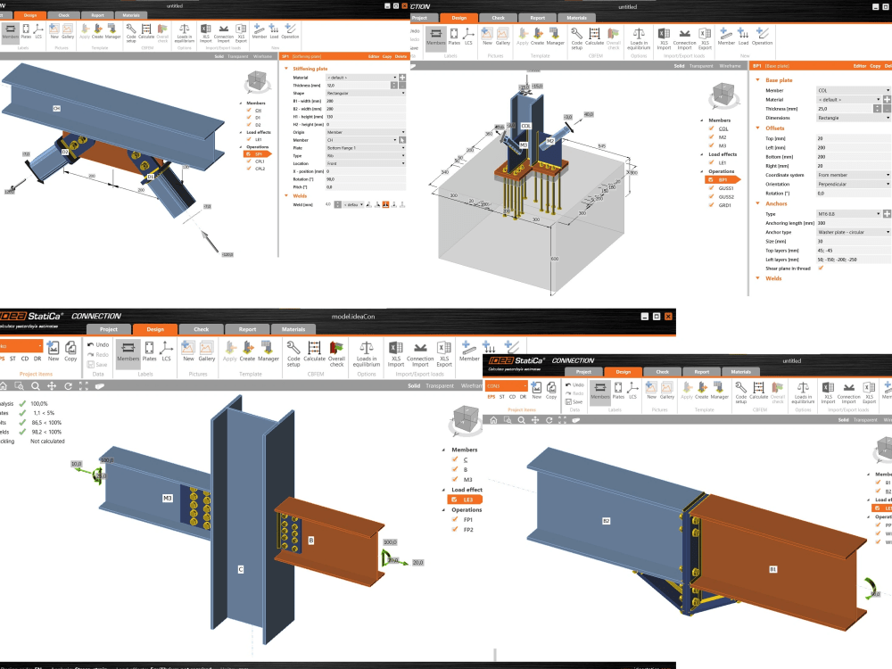Click template Create in the model.ideaCon window
892x669 pixels.
click(x=247, y=351)
